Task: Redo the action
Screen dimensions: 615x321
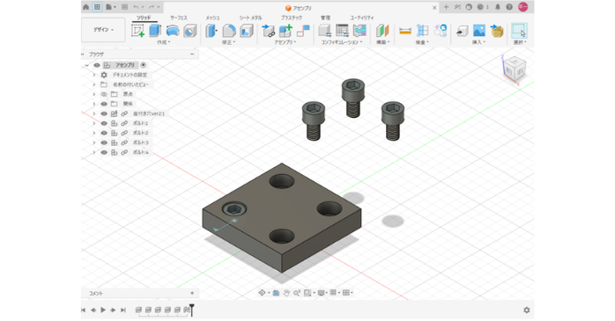Action: pos(152,7)
